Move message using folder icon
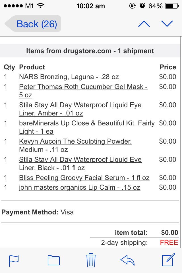 click(53, 260)
